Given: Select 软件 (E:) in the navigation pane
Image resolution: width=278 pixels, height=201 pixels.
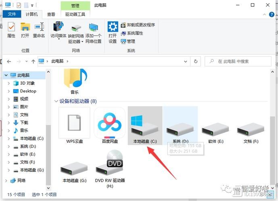Looking at the screenshot, I should 25,154.
